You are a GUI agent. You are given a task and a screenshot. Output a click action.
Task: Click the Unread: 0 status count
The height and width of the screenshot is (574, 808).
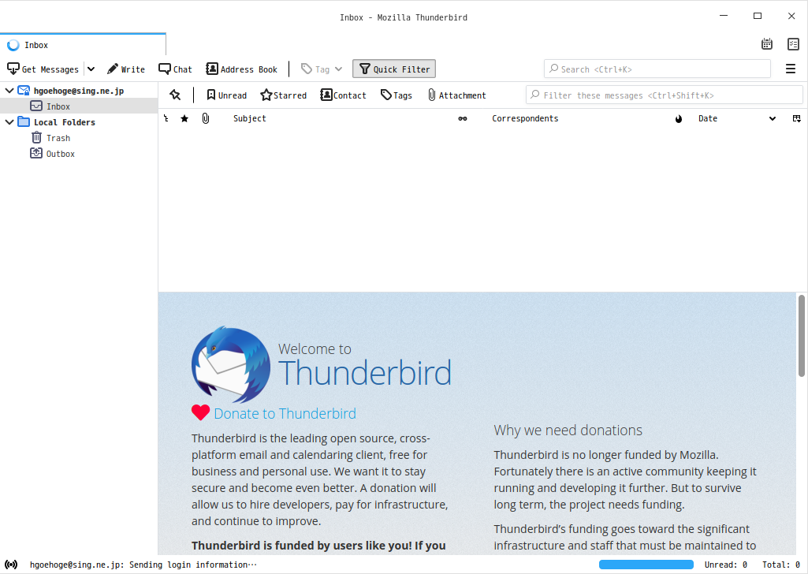point(725,565)
